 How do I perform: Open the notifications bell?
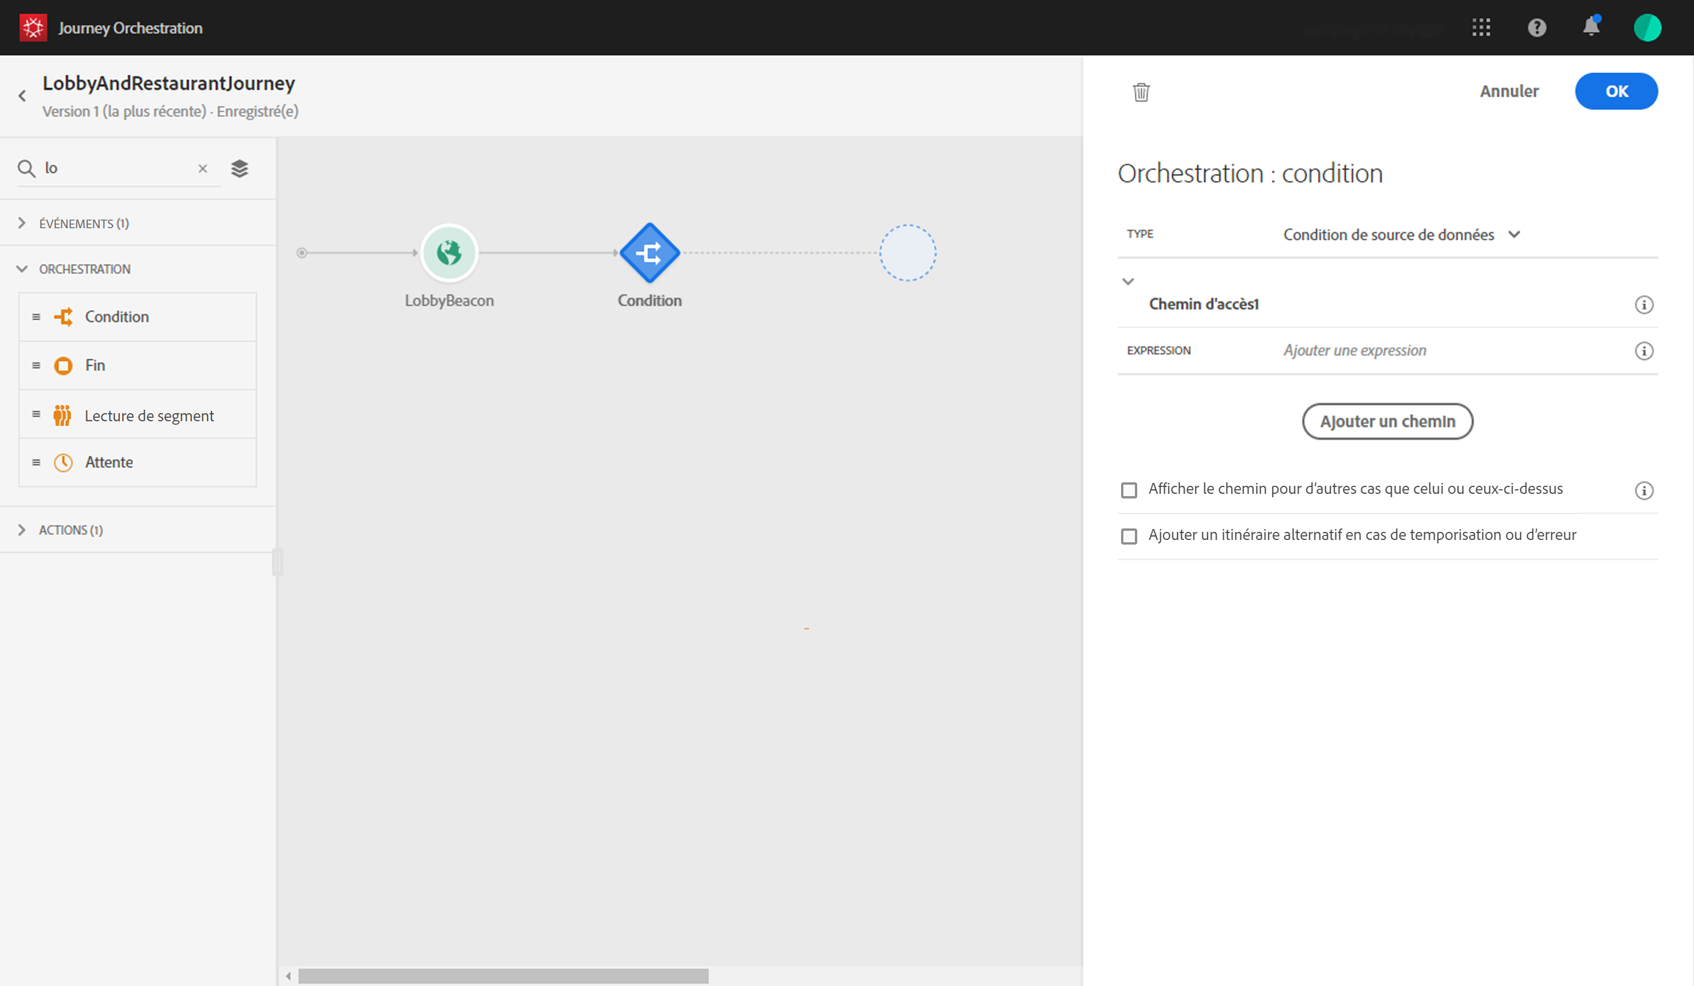(1590, 28)
